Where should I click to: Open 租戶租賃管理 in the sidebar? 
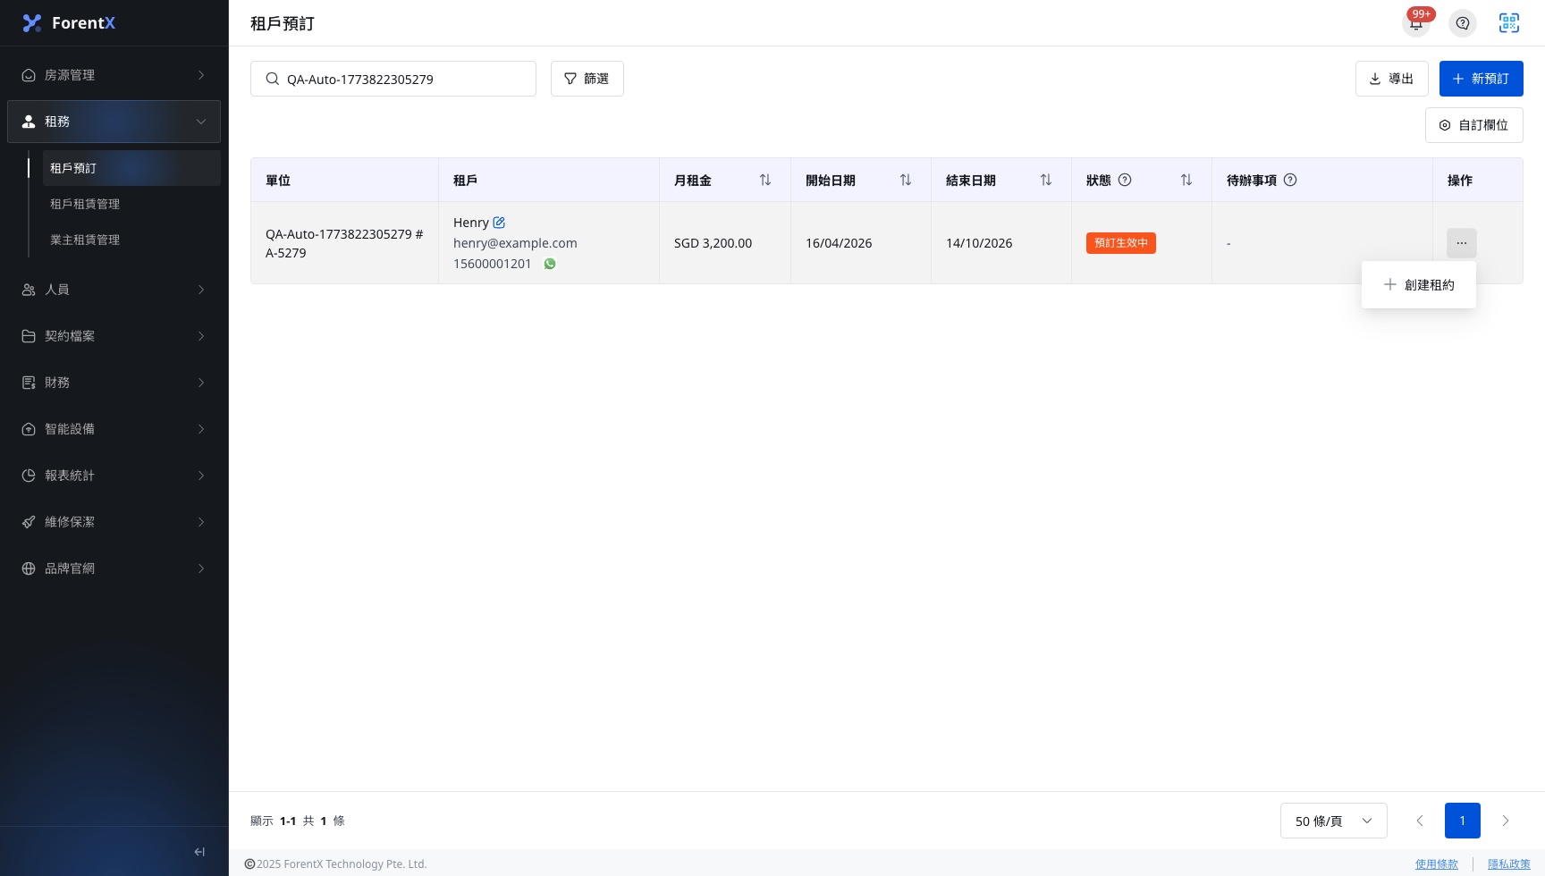131,204
